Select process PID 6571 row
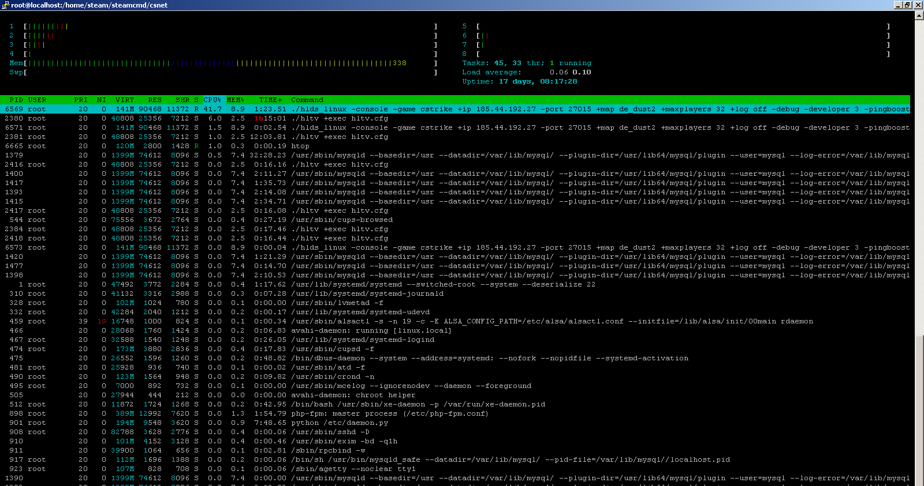This screenshot has width=924, height=486. (455, 127)
